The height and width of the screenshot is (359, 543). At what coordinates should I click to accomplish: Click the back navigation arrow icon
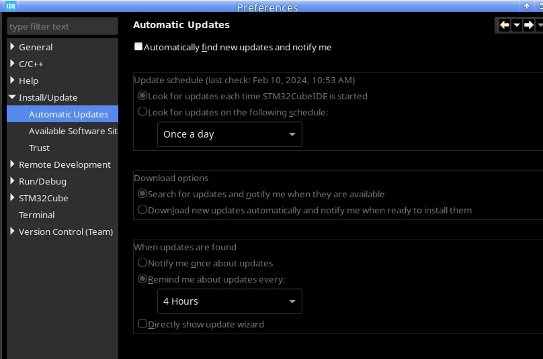coord(505,25)
